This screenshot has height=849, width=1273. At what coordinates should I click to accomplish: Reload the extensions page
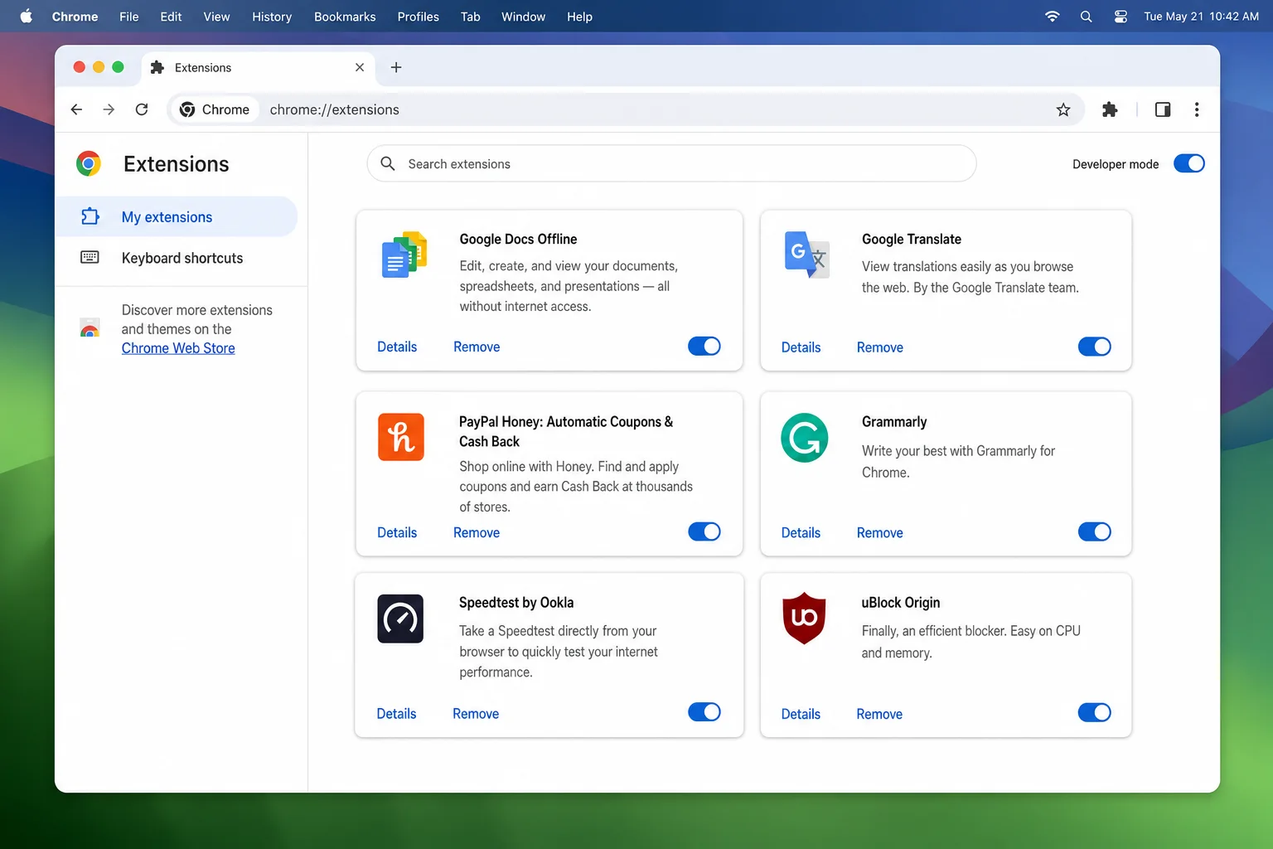coord(142,109)
